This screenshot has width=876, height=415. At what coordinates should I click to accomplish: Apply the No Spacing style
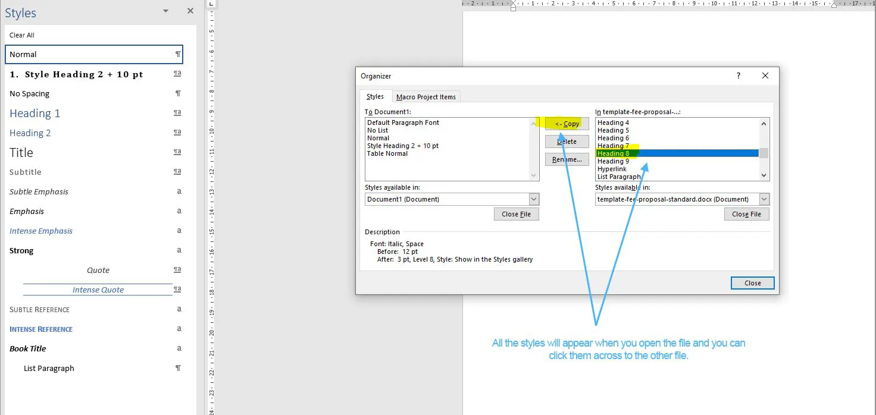click(94, 94)
